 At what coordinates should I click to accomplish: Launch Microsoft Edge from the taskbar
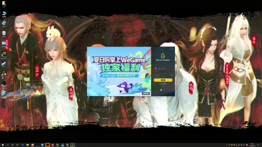23,145
